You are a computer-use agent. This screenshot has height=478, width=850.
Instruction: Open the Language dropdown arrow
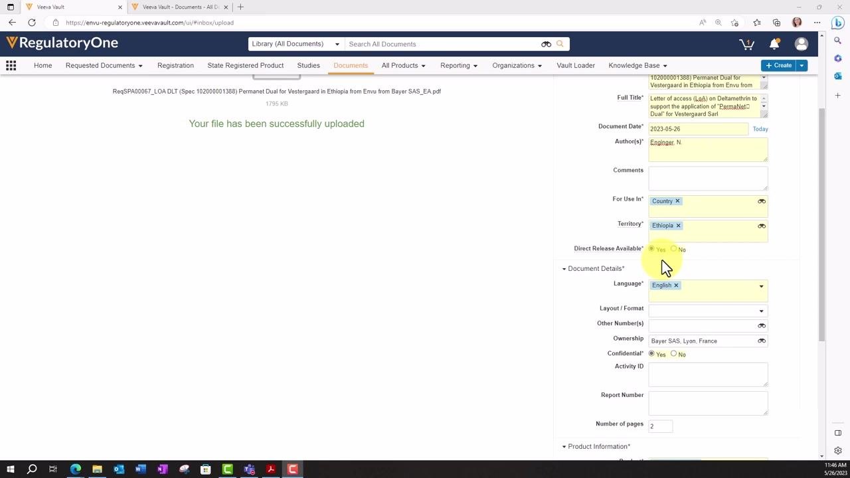761,286
